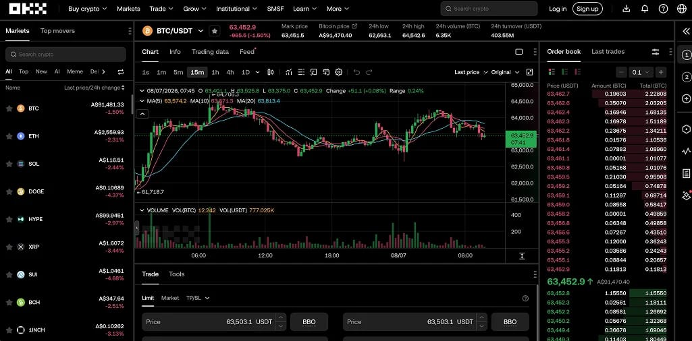This screenshot has height=341, width=692.
Task: Toggle the star next to ETH
Action: click(9, 136)
